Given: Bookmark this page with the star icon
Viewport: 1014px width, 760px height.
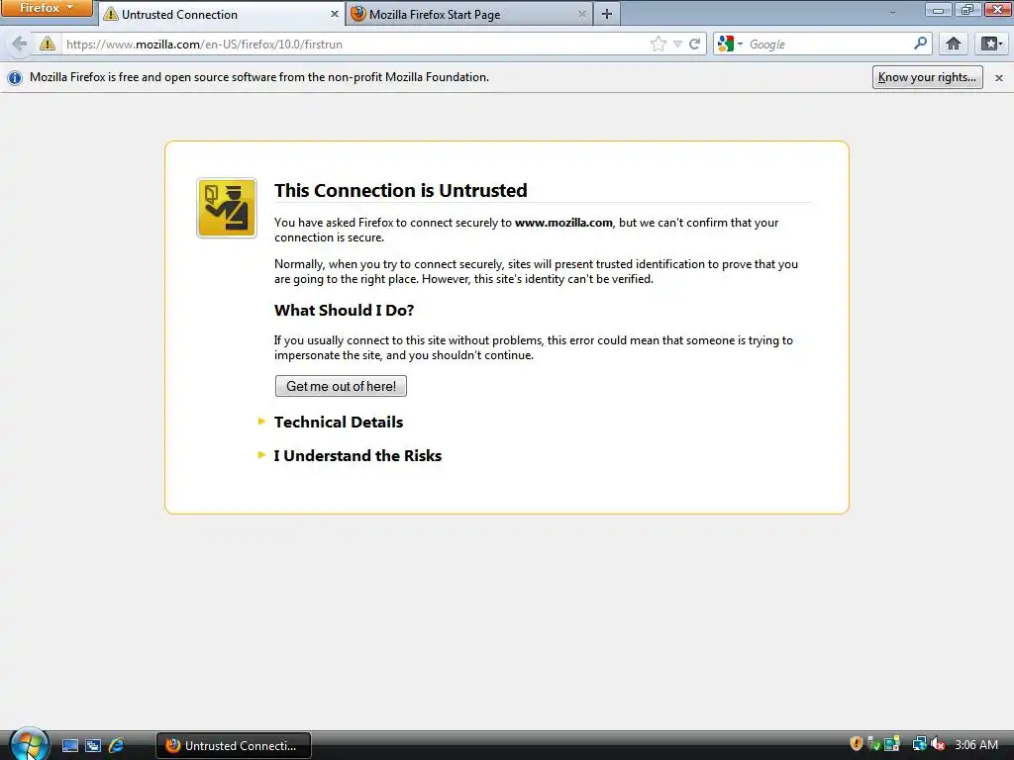Looking at the screenshot, I should click(x=659, y=44).
